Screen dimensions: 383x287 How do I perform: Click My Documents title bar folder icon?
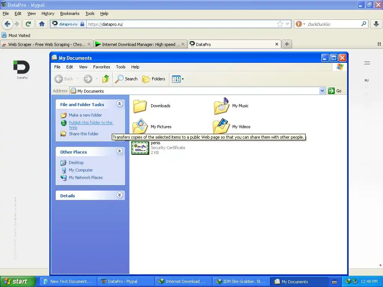55,58
